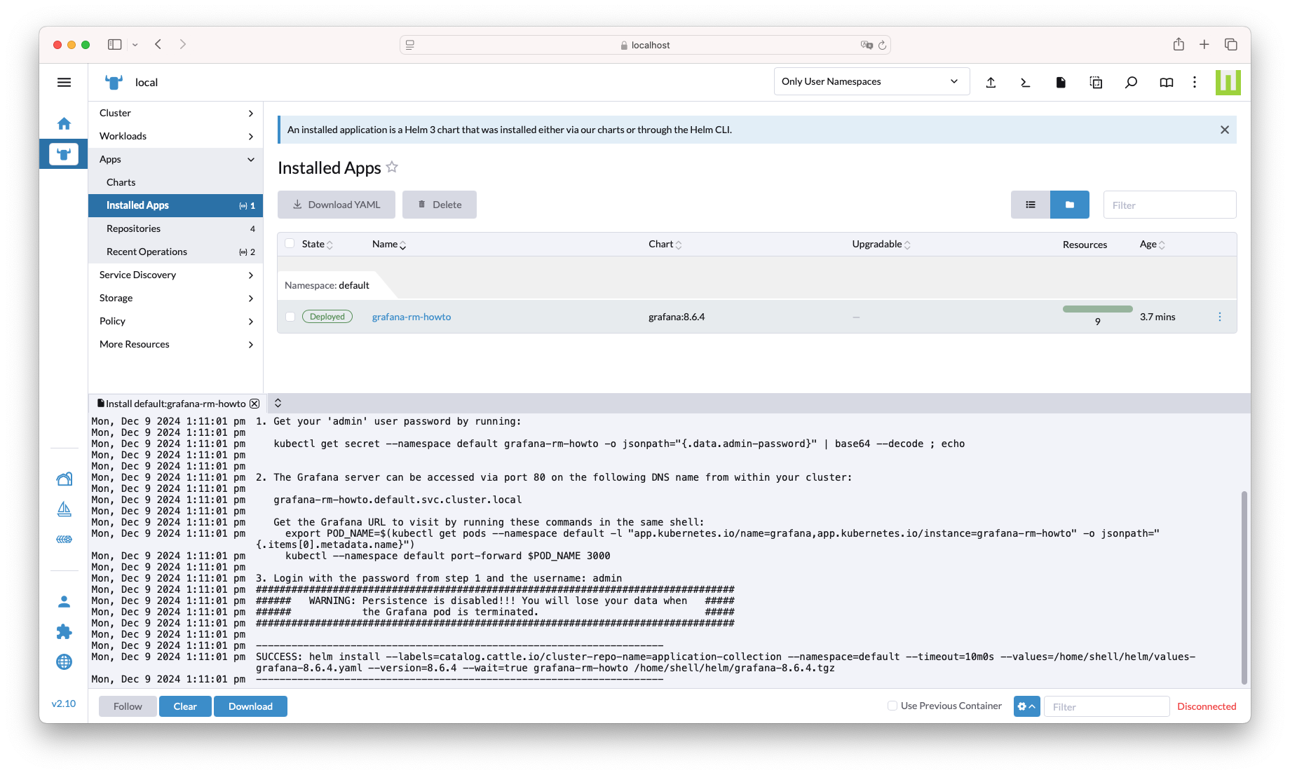Switch to the Charts menu item
Screen dimensions: 1290x775
click(x=121, y=181)
